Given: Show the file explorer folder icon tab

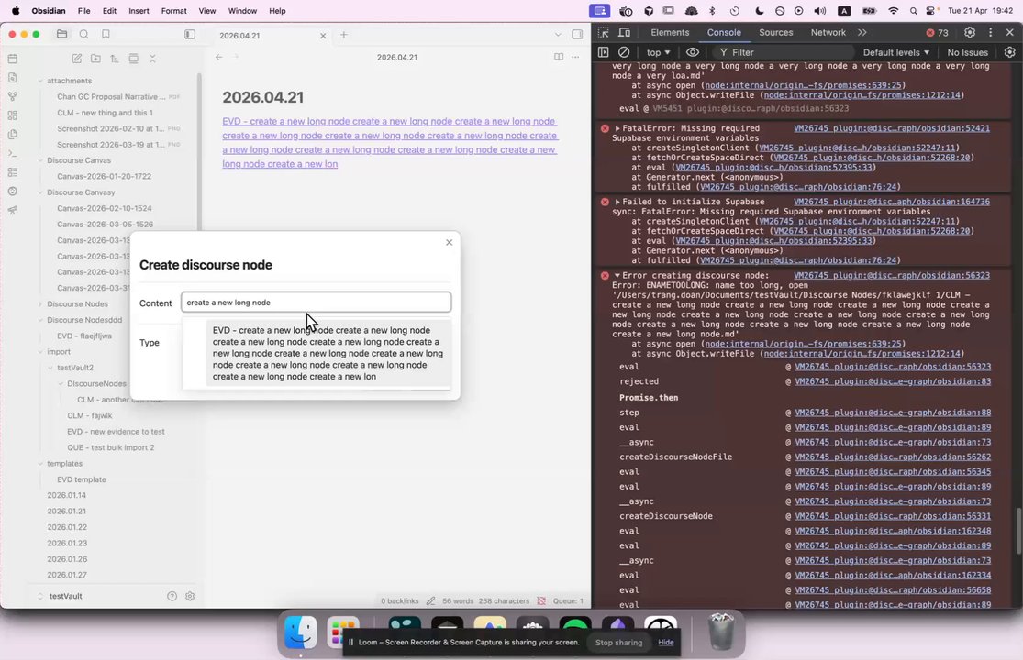Looking at the screenshot, I should (x=62, y=35).
